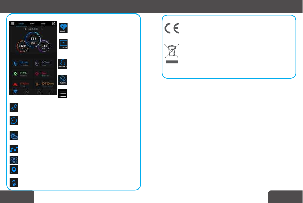Click the 1551 Step progress ring
The height and width of the screenshot is (203, 303).
[x=33, y=40]
